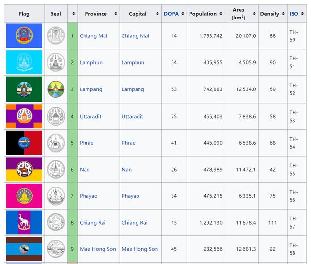The width and height of the screenshot is (311, 264).
Task: Open the Phrae province seal image
Action: point(56,143)
